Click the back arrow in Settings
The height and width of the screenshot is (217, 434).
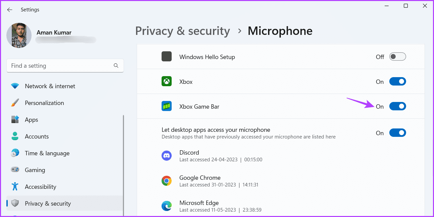pos(9,10)
